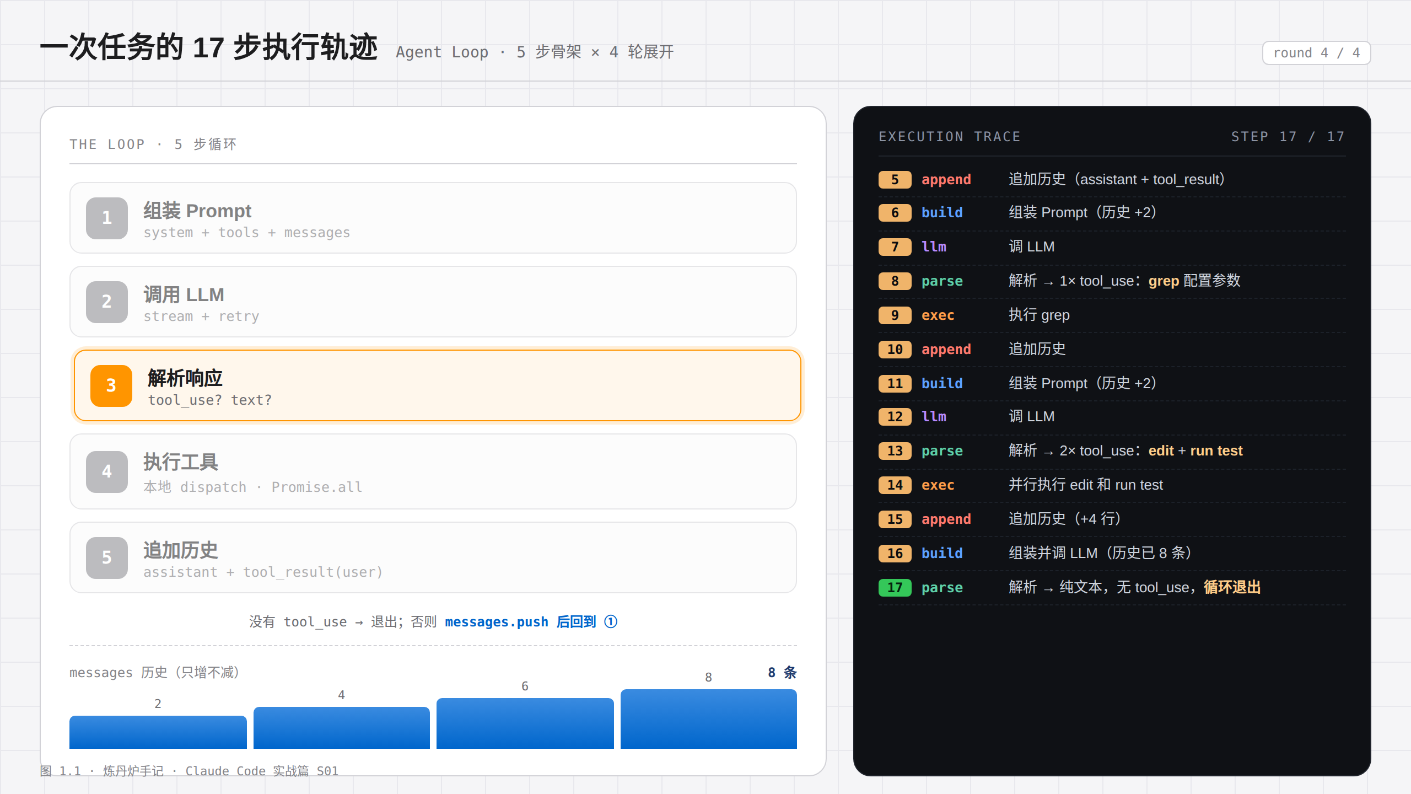The image size is (1411, 794).
Task: Click the exec tag in trace row 9
Action: 938,315
